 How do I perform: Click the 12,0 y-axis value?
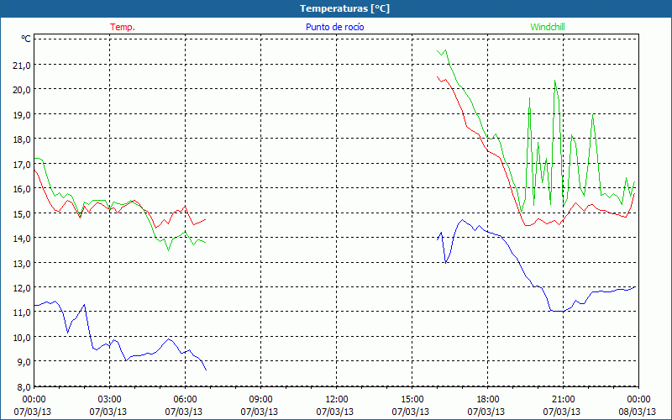pyautogui.click(x=23, y=288)
